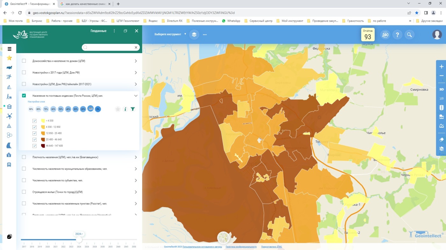Screen dimensions: 446x250
Task: Click the 2024 year timeline slider handle
Action: coord(79,240)
